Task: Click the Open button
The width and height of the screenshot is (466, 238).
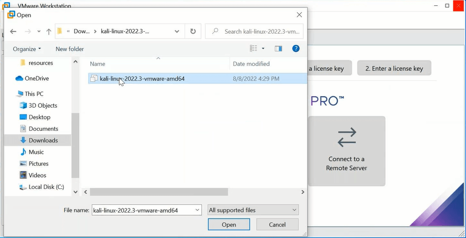Action: tap(229, 225)
